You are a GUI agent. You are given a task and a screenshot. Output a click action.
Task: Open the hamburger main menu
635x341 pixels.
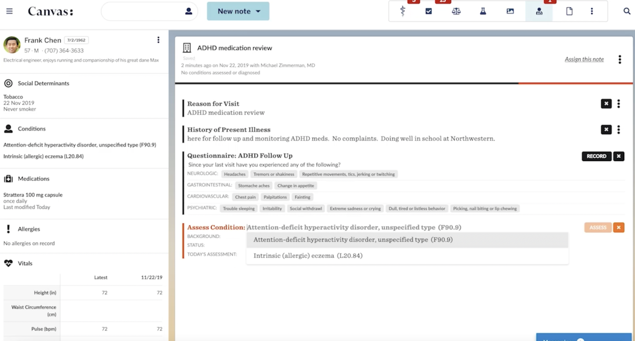[9, 11]
